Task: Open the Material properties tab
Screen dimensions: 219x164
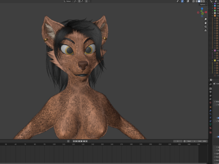Action: (x=210, y=128)
